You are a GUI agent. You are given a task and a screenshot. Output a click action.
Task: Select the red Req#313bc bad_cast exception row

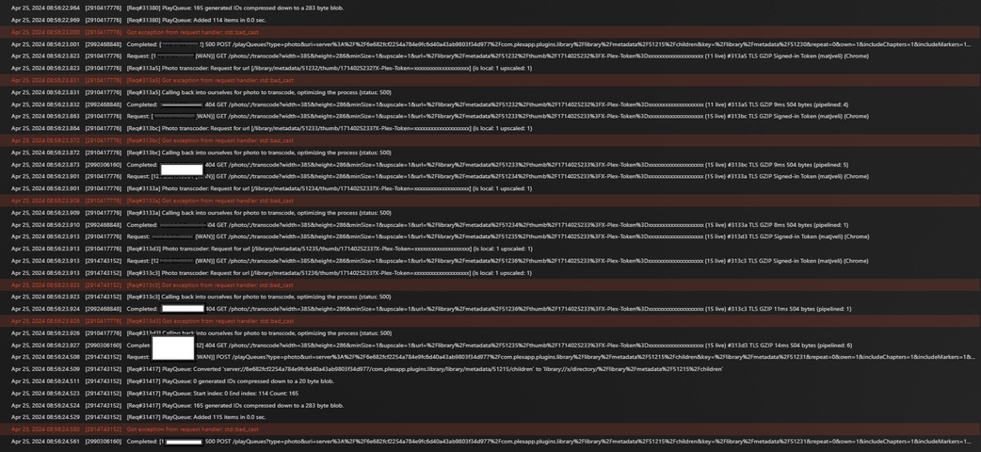pos(490,140)
